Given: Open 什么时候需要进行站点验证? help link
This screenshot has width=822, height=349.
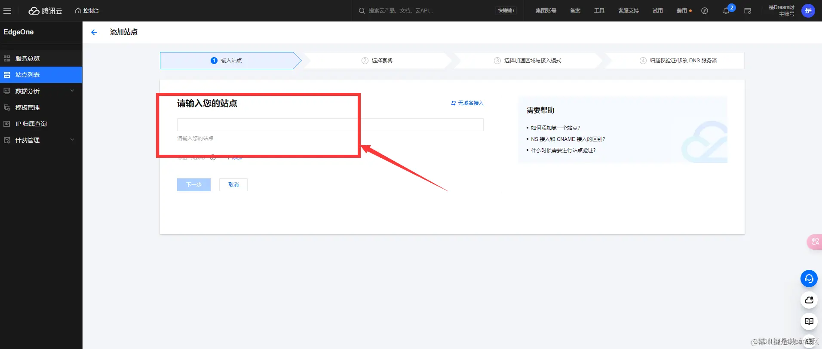Looking at the screenshot, I should 563,150.
